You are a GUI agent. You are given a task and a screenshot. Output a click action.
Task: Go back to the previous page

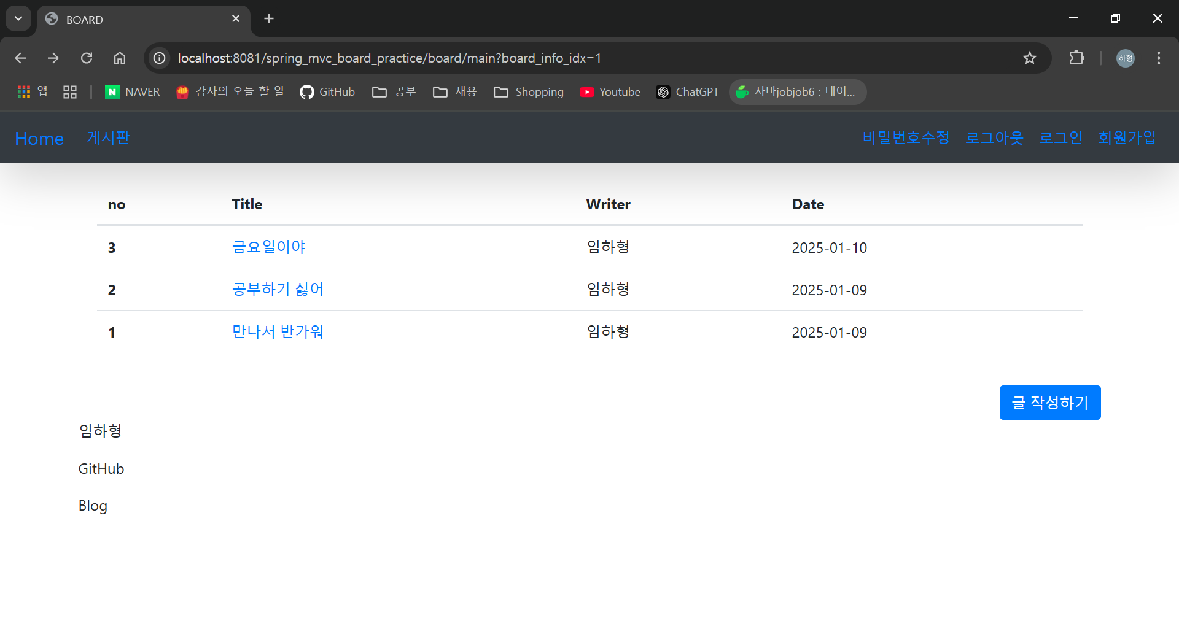tap(20, 58)
